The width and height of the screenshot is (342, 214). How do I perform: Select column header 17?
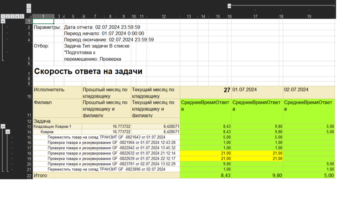[x=255, y=16]
